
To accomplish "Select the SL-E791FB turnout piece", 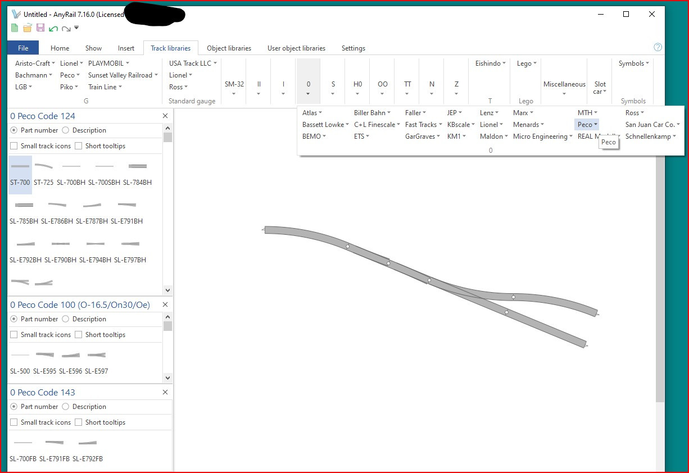I will [55, 451].
